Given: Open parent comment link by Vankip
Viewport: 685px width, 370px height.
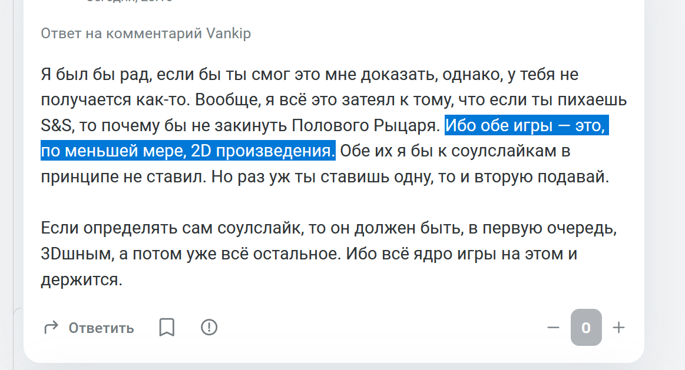Looking at the screenshot, I should (146, 34).
